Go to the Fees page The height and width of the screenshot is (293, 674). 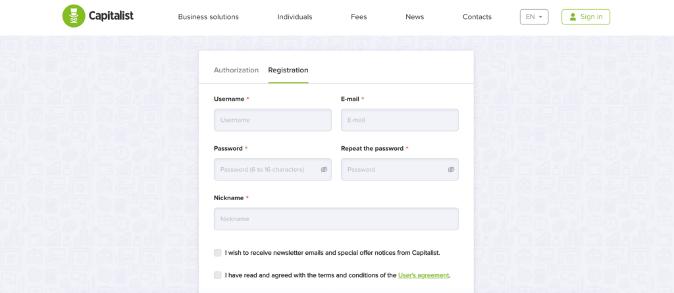click(359, 16)
